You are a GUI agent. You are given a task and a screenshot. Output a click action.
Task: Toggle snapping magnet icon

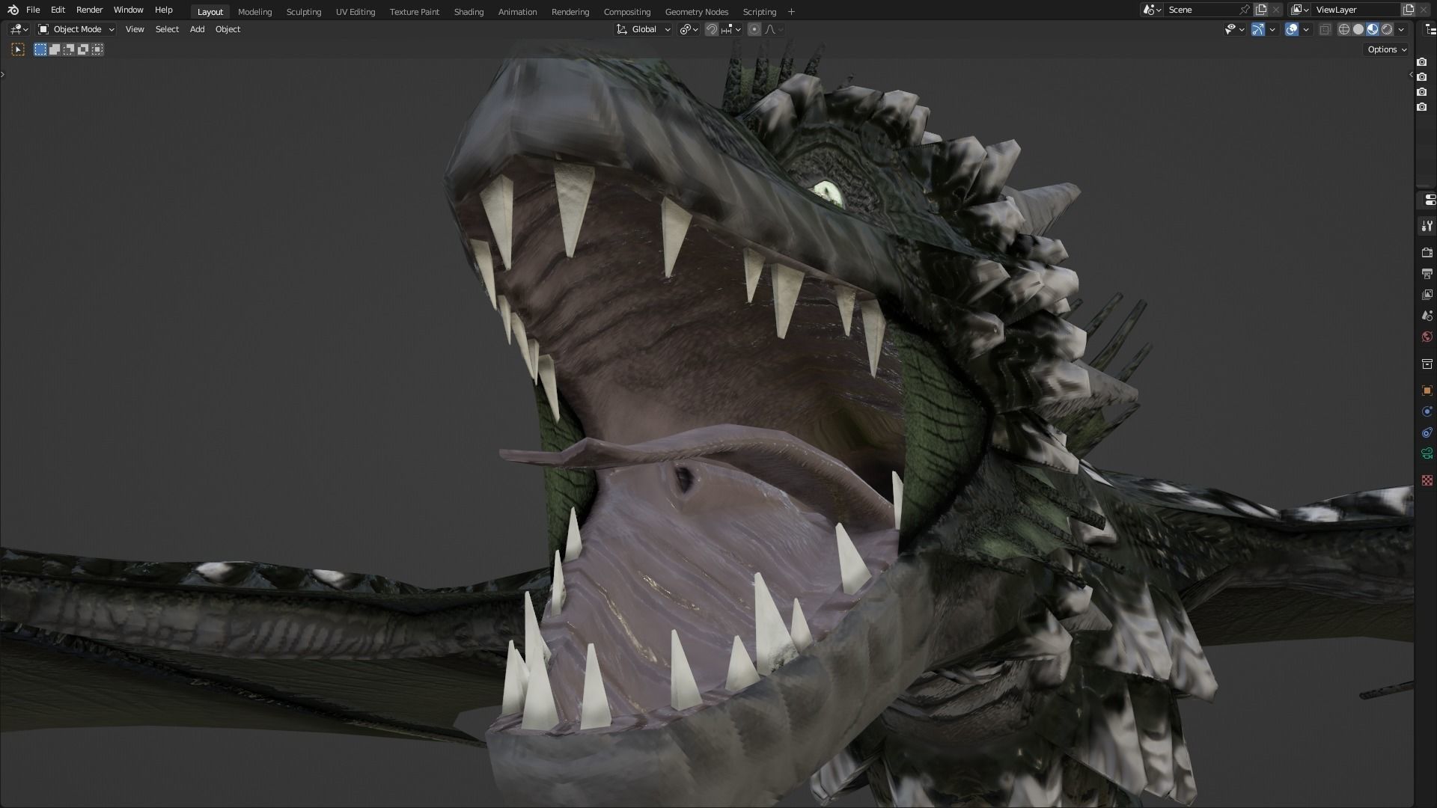(x=712, y=29)
